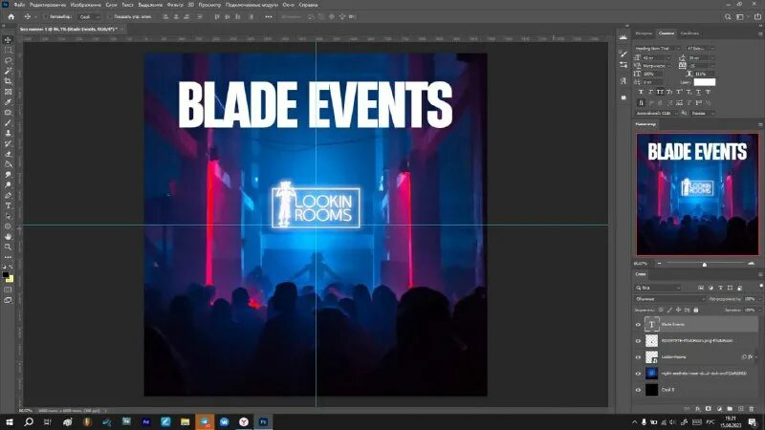Hide the Lookin Rooms layer
The height and width of the screenshot is (430, 765).
tap(638, 357)
